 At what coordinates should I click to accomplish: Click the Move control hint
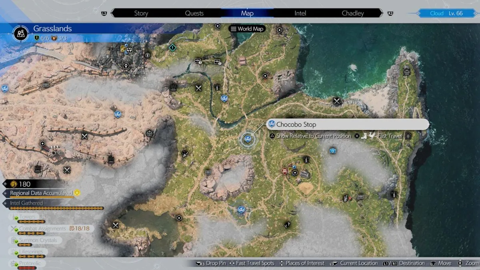[440, 263]
